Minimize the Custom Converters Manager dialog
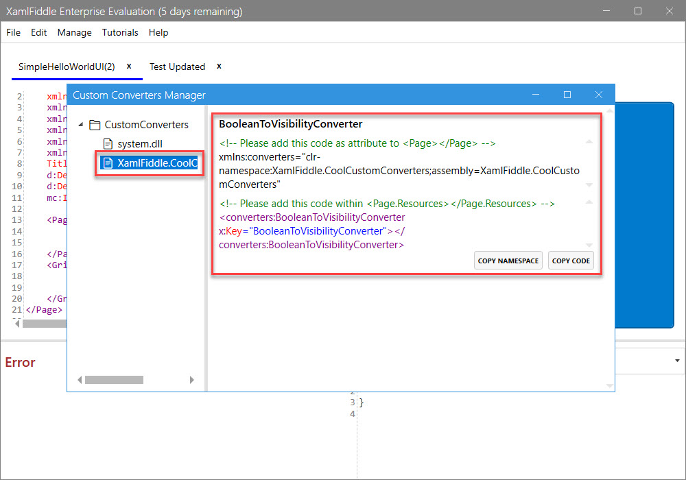The height and width of the screenshot is (480, 686). (x=536, y=95)
